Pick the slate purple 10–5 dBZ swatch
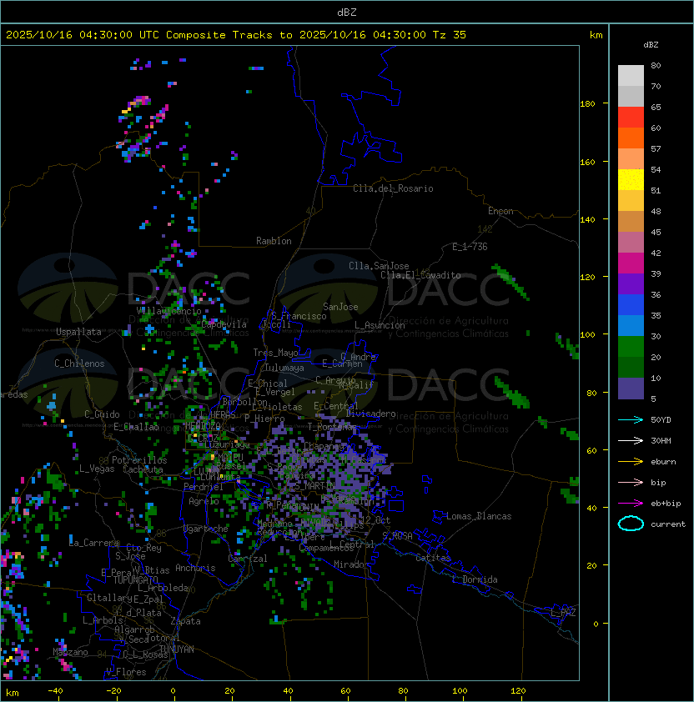Viewport: 694px width, 702px height. point(631,389)
